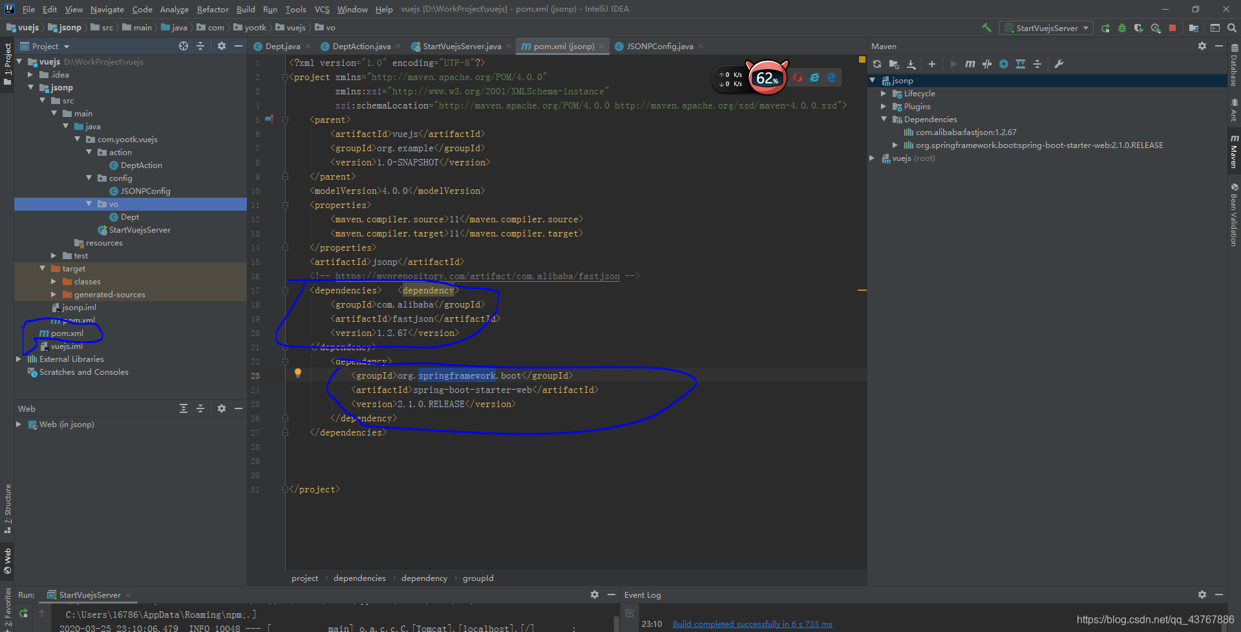Click intention light bulb on line 23
The height and width of the screenshot is (632, 1241).
click(x=298, y=373)
